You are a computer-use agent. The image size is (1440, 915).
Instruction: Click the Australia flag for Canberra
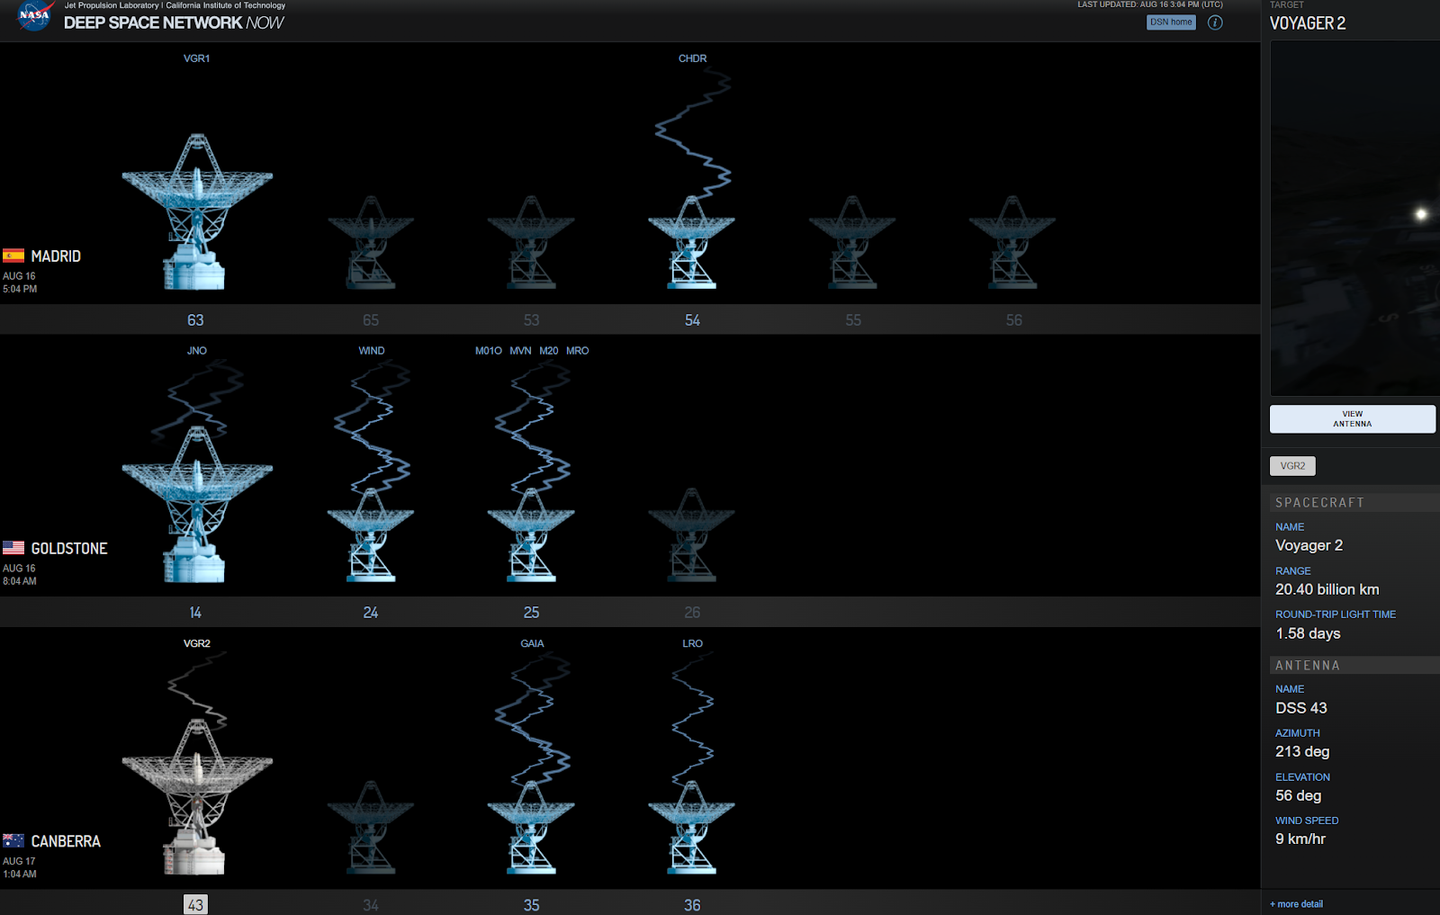pos(13,840)
